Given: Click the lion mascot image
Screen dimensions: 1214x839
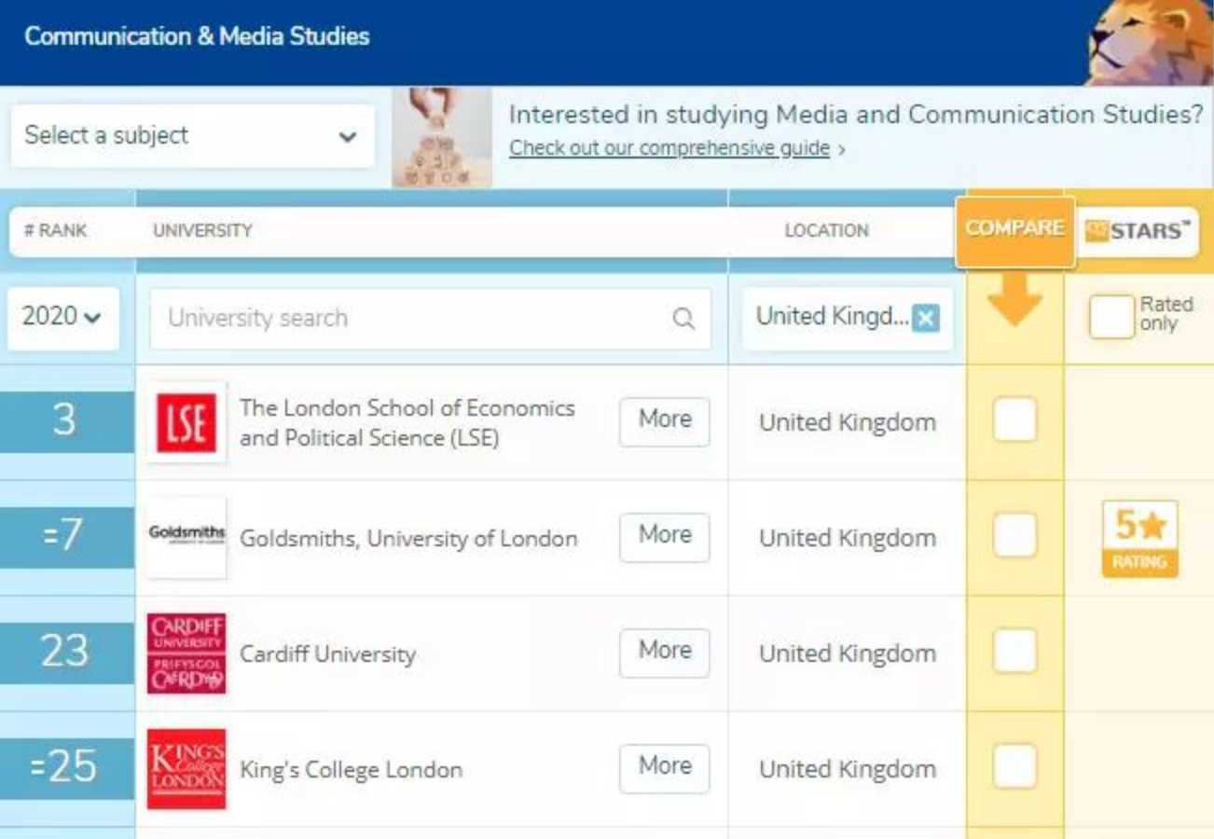Looking at the screenshot, I should point(1149,42).
